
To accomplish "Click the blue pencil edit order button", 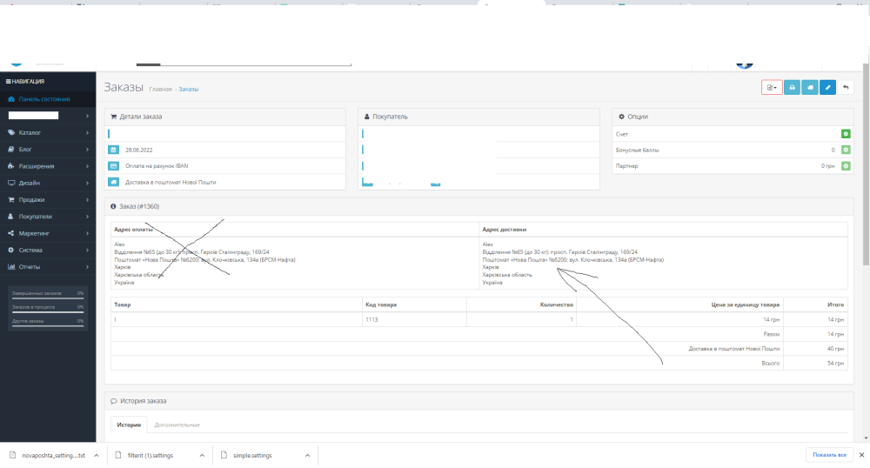I will pos(828,87).
